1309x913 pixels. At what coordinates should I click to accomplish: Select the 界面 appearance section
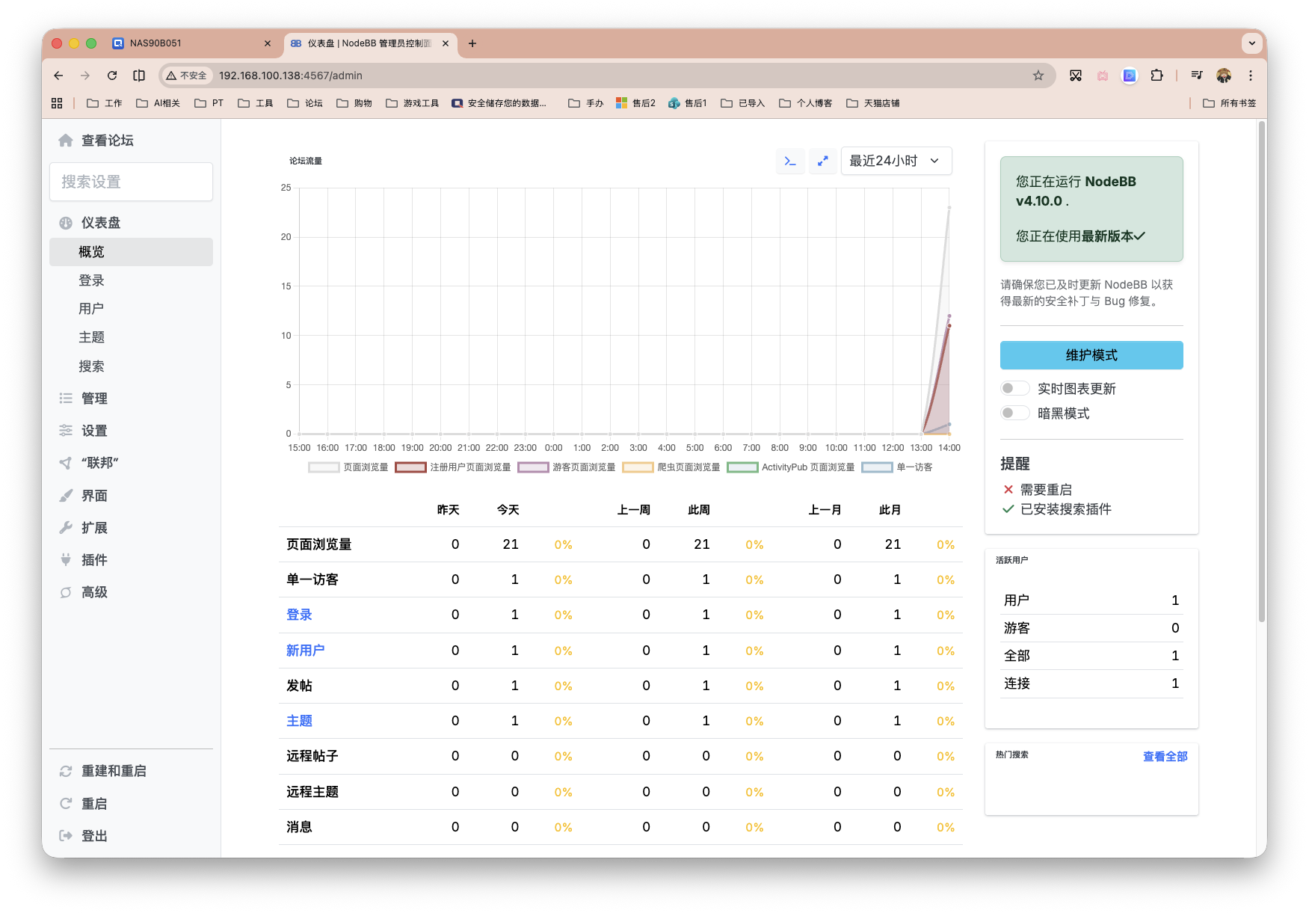click(x=93, y=495)
